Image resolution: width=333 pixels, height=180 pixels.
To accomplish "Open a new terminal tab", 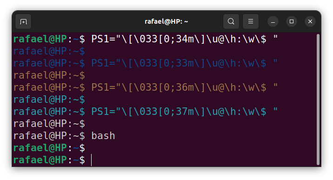I will click(23, 21).
